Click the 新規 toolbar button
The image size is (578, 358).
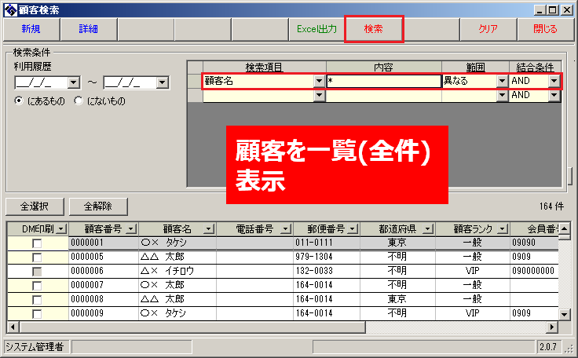31,29
